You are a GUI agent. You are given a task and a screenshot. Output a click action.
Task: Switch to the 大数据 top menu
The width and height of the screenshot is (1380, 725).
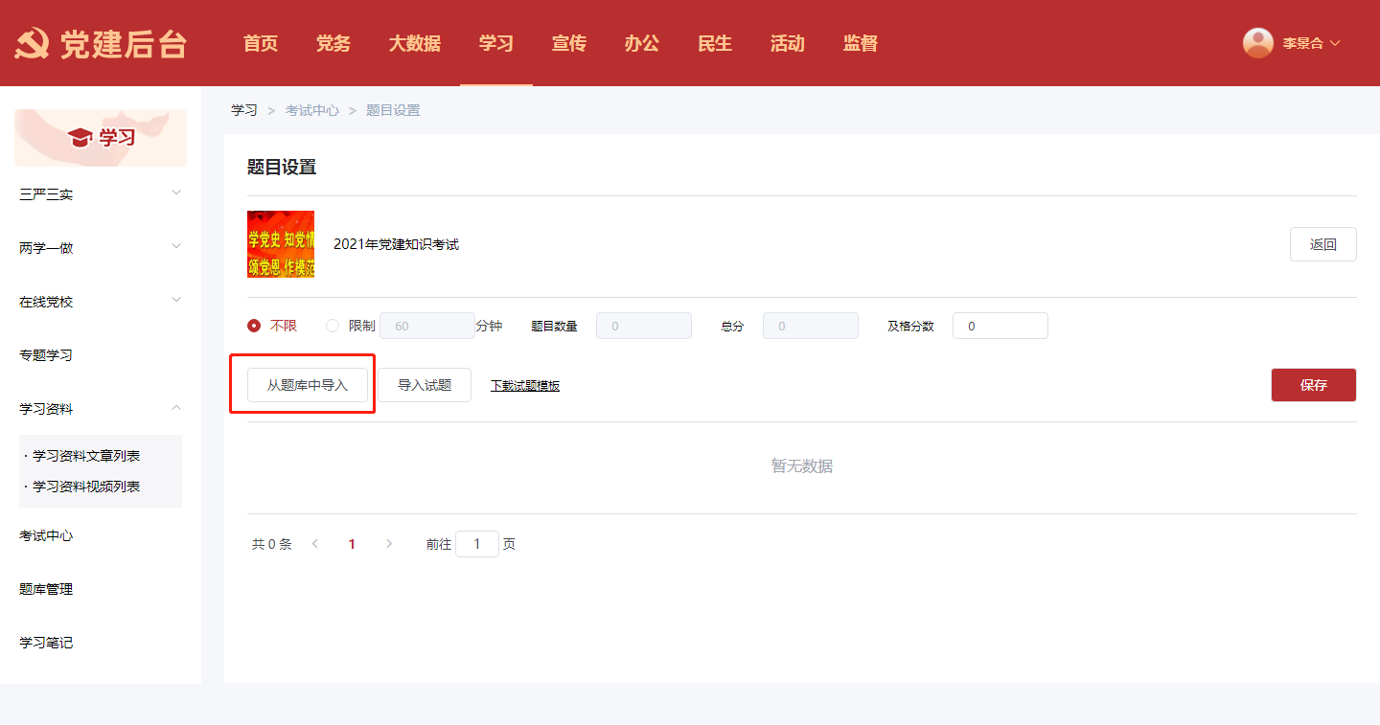click(x=414, y=43)
